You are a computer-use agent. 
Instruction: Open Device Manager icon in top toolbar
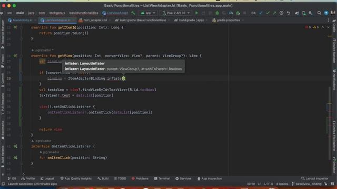[x=304, y=13]
